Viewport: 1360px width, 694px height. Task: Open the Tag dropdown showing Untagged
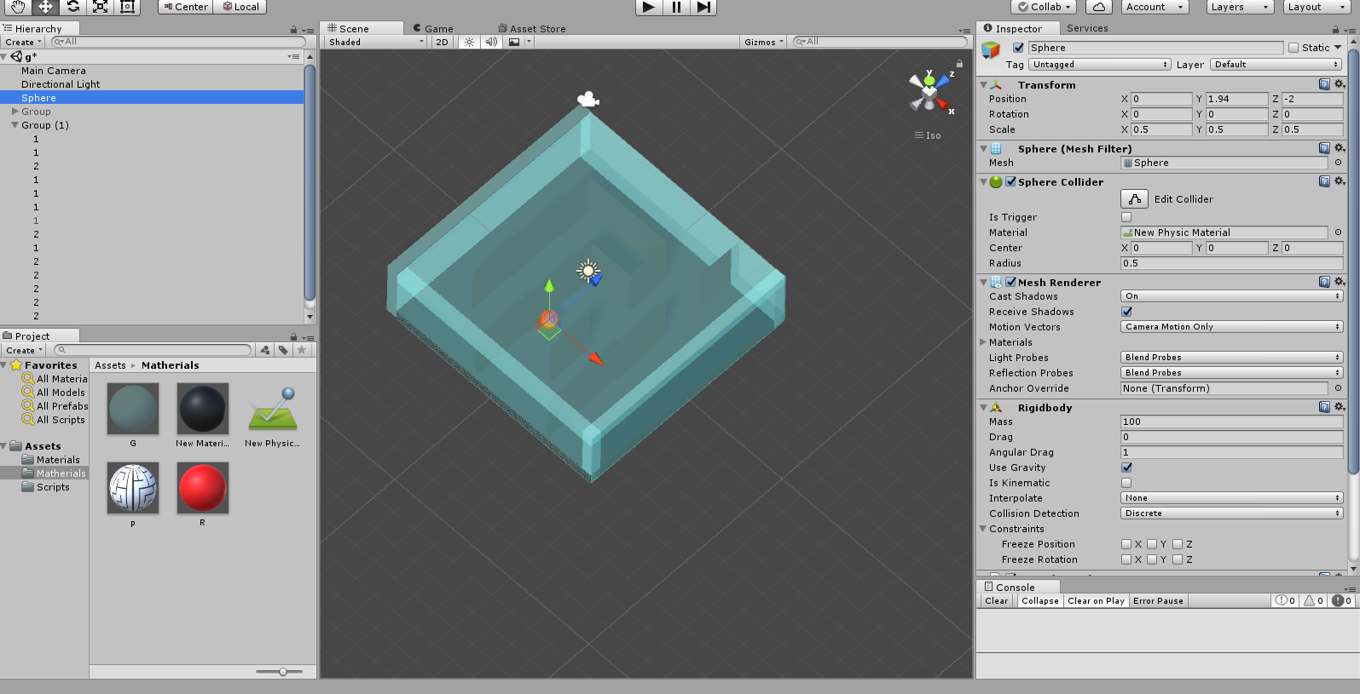click(x=1100, y=65)
